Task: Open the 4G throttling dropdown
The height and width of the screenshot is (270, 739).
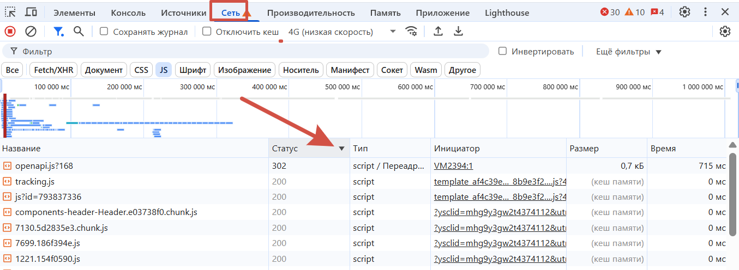Action: pyautogui.click(x=342, y=32)
